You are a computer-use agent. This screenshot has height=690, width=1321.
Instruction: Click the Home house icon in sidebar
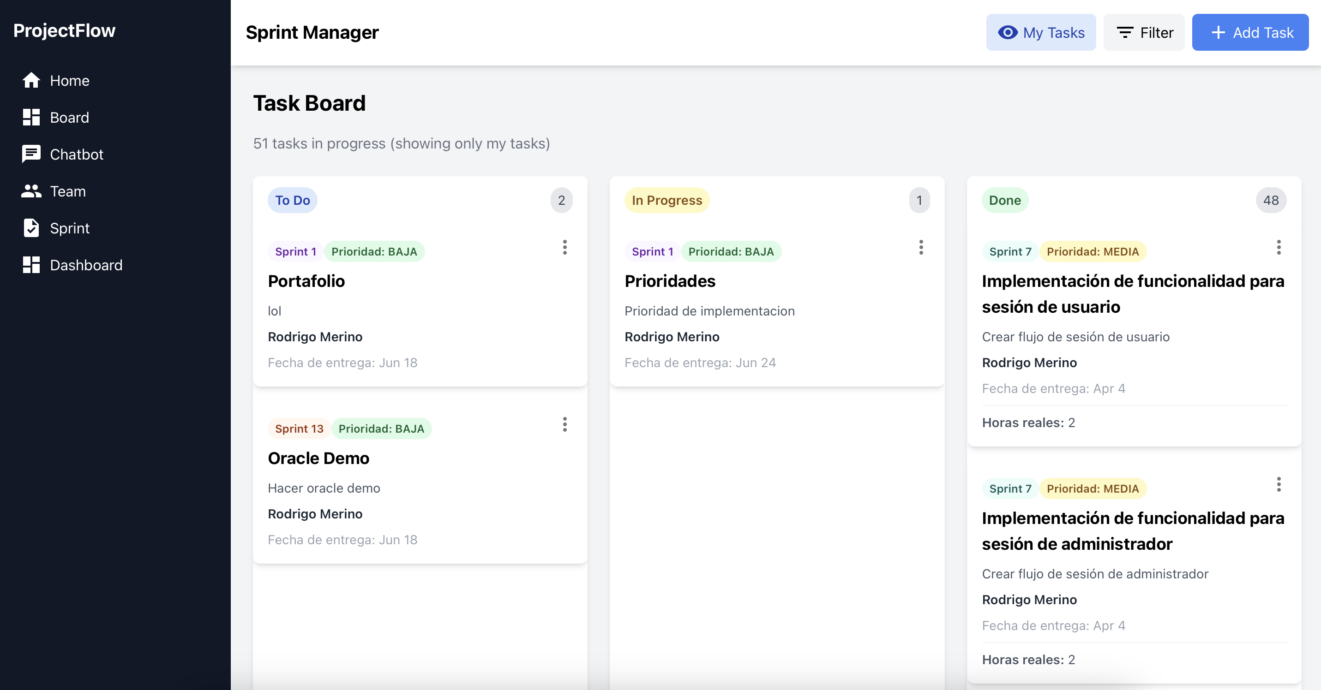pyautogui.click(x=31, y=80)
